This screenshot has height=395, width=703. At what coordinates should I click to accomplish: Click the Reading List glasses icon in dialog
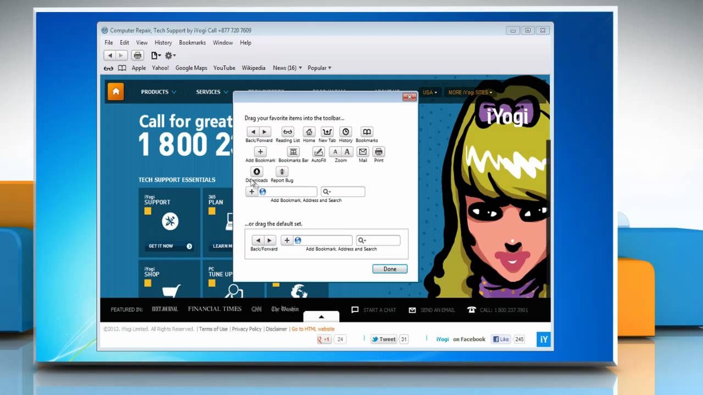[288, 132]
